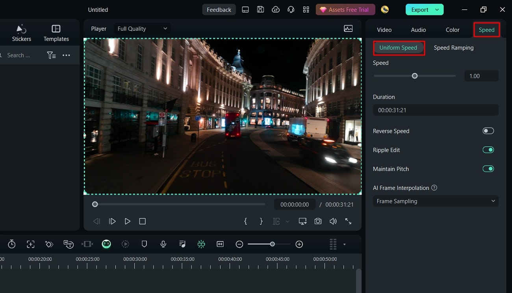The height and width of the screenshot is (293, 512).
Task: Open the timeline track layout grid icon
Action: point(333,244)
